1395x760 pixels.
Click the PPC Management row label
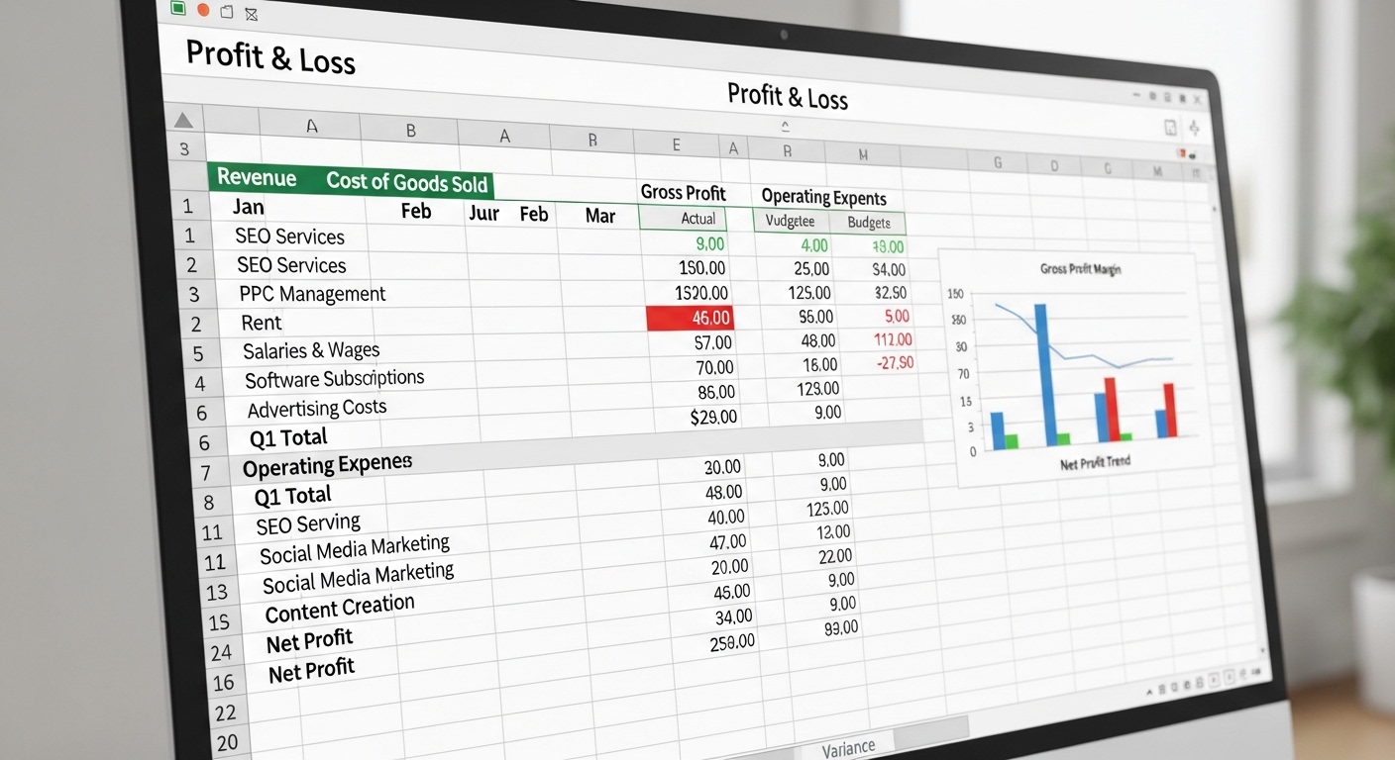[x=312, y=294]
